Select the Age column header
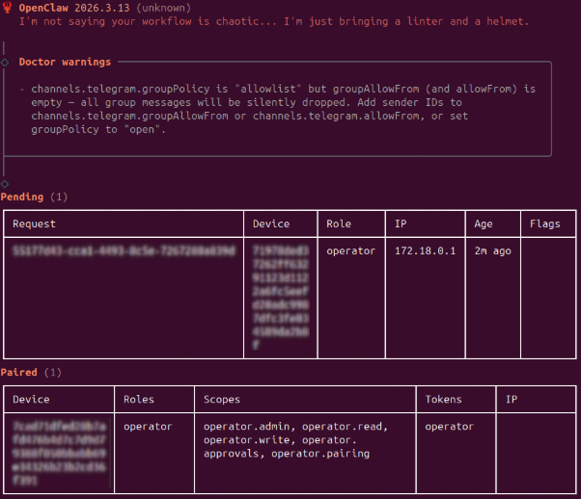Viewport: 581px width, 499px height. 484,223
